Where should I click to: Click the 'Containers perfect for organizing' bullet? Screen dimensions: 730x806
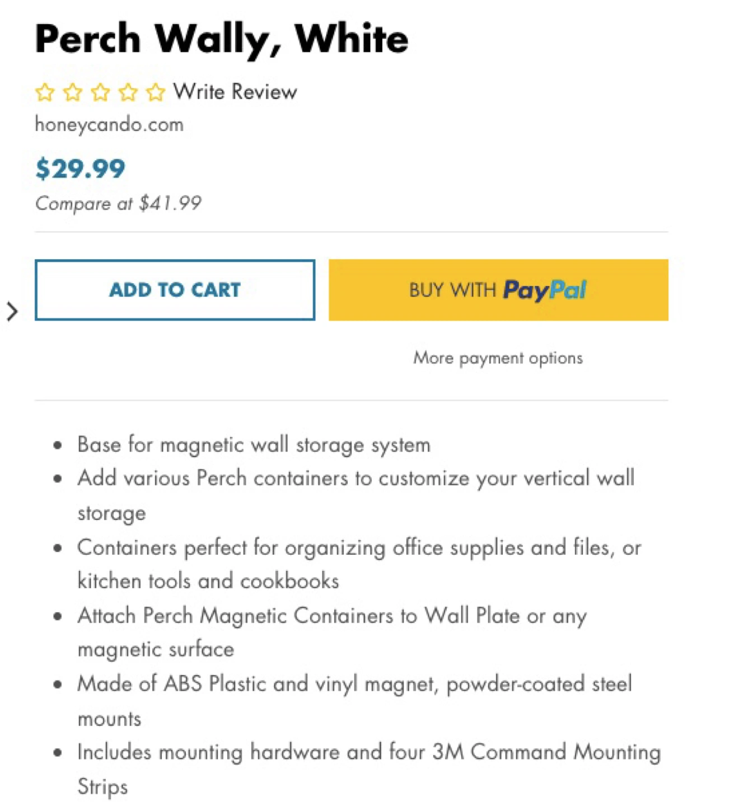pos(359,547)
